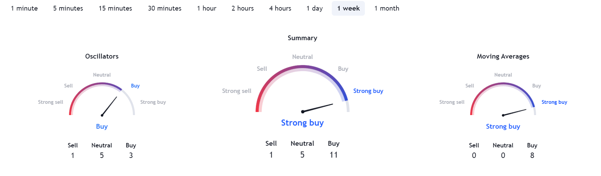This screenshot has width=601, height=176.
Task: Click the Moving Averages heading
Action: (503, 57)
